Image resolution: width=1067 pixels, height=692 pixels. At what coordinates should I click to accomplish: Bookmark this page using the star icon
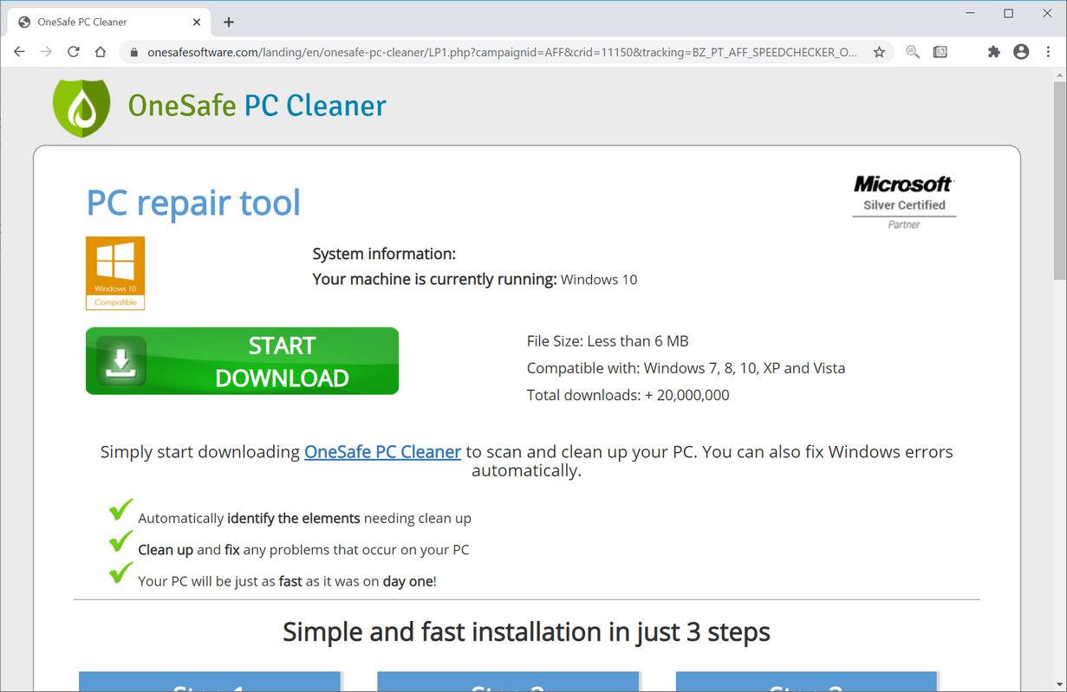tap(878, 52)
